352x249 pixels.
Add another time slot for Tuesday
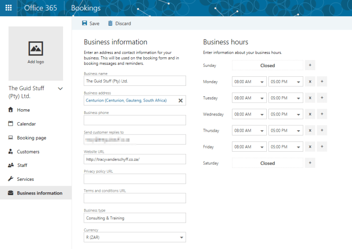pos(322,98)
